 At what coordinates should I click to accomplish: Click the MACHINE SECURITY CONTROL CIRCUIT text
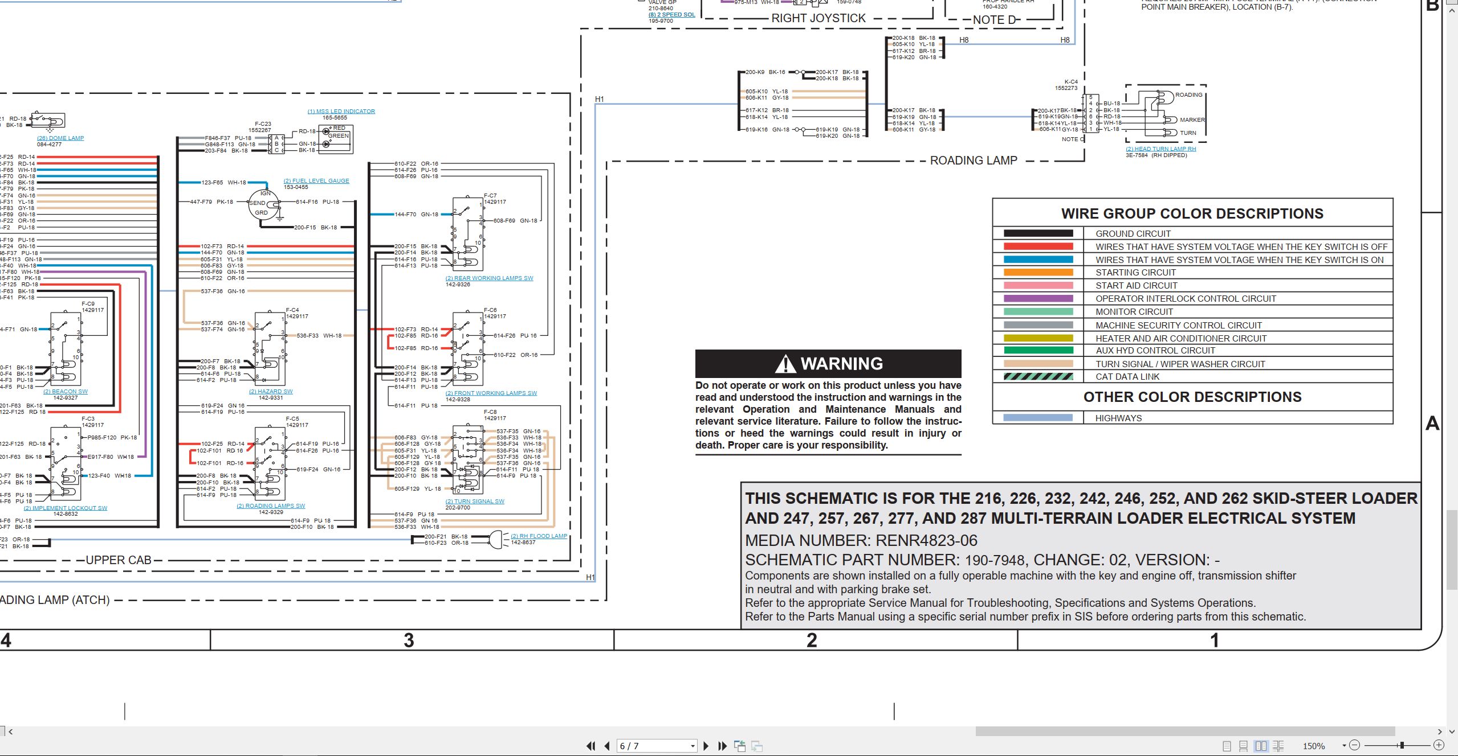[1179, 325]
